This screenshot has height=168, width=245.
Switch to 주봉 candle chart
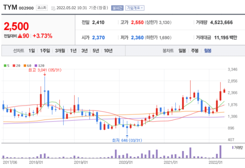coord(195,51)
